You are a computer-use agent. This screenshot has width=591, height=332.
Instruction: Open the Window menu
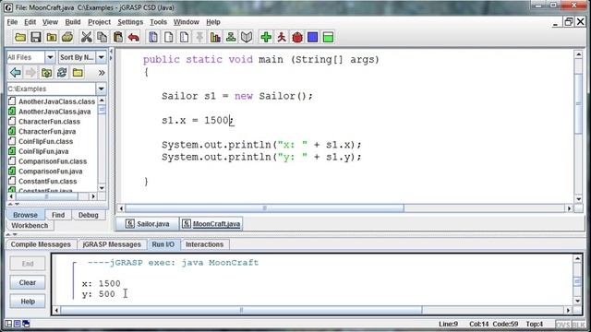click(x=187, y=22)
